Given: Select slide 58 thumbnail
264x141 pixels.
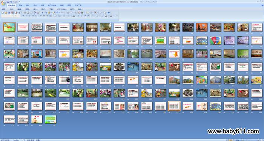Looking at the screenshot, I should 9,67.
